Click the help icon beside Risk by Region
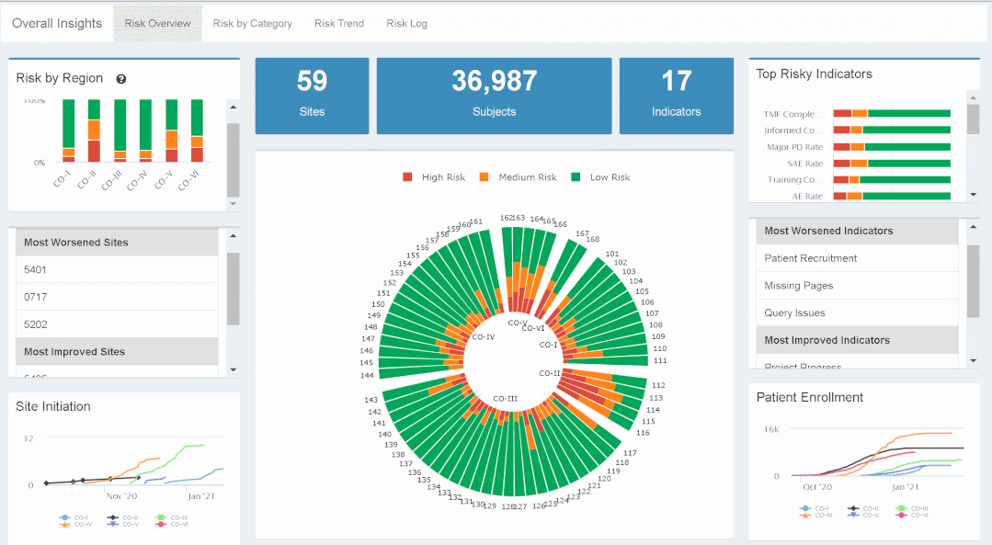 click(121, 79)
